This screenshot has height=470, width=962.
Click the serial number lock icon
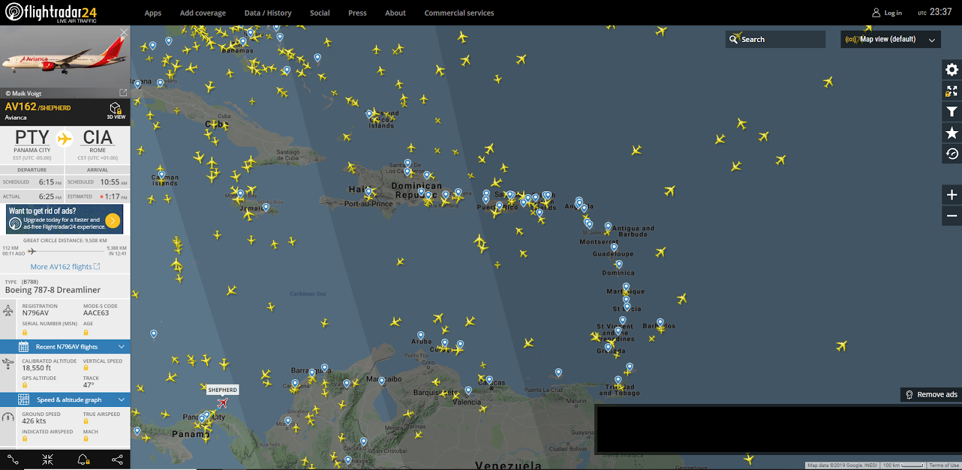tap(25, 332)
